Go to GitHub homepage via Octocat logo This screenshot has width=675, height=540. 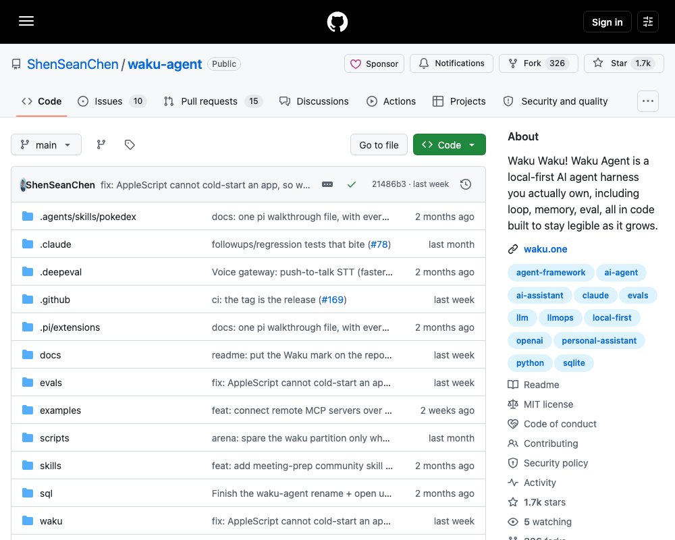coord(337,22)
